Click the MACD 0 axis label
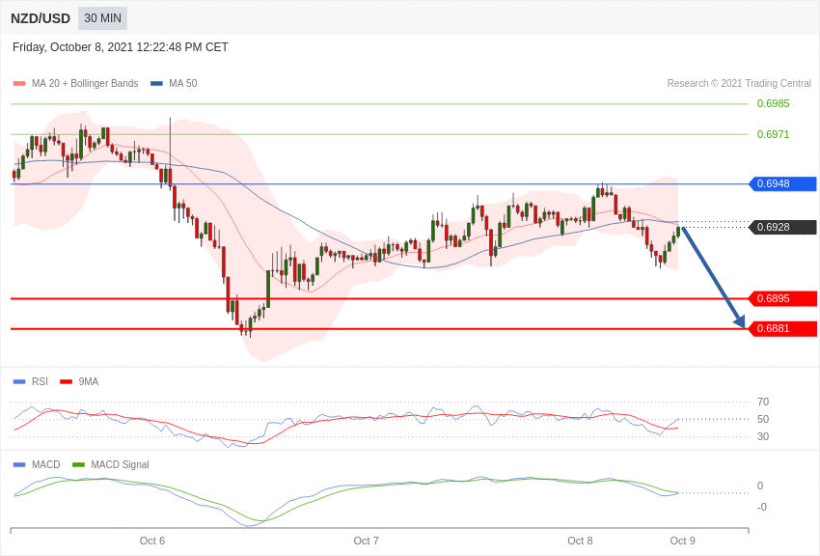This screenshot has height=556, width=820. 760,486
